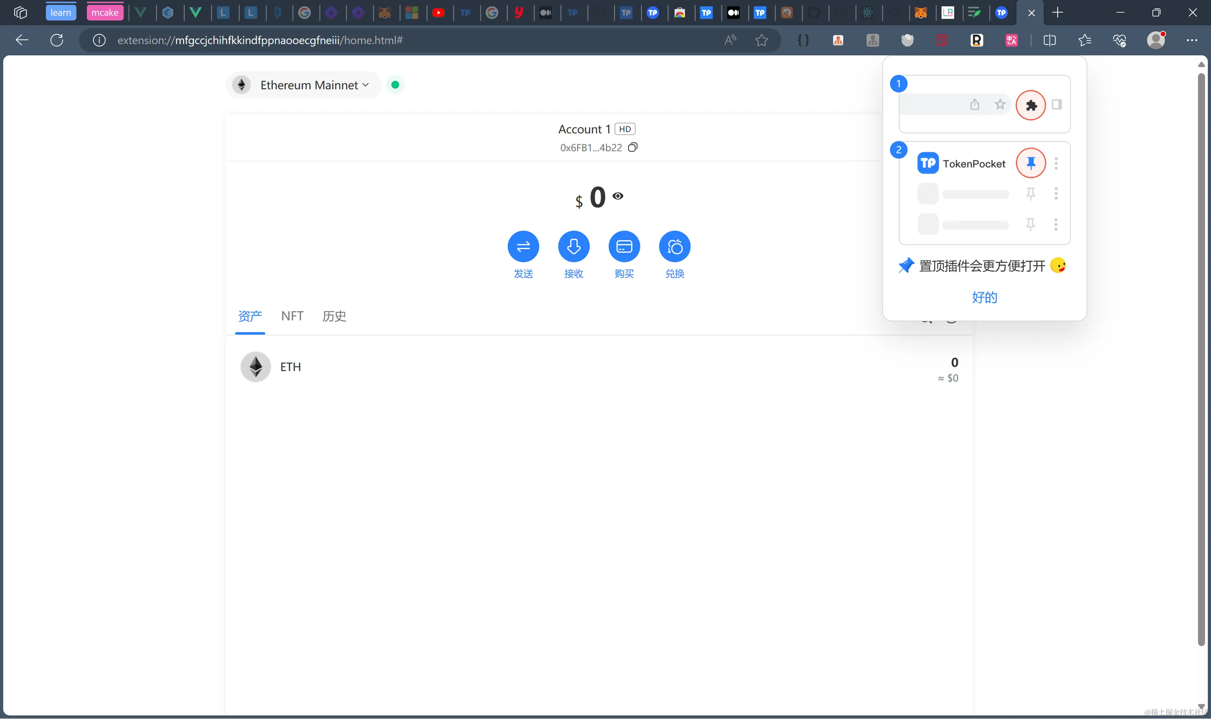Click the puzzle-piece extensions icon in popup
The width and height of the screenshot is (1211, 719).
point(1031,105)
